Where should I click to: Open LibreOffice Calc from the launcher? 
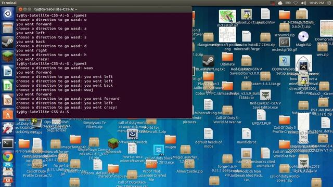pyautogui.click(x=8, y=85)
